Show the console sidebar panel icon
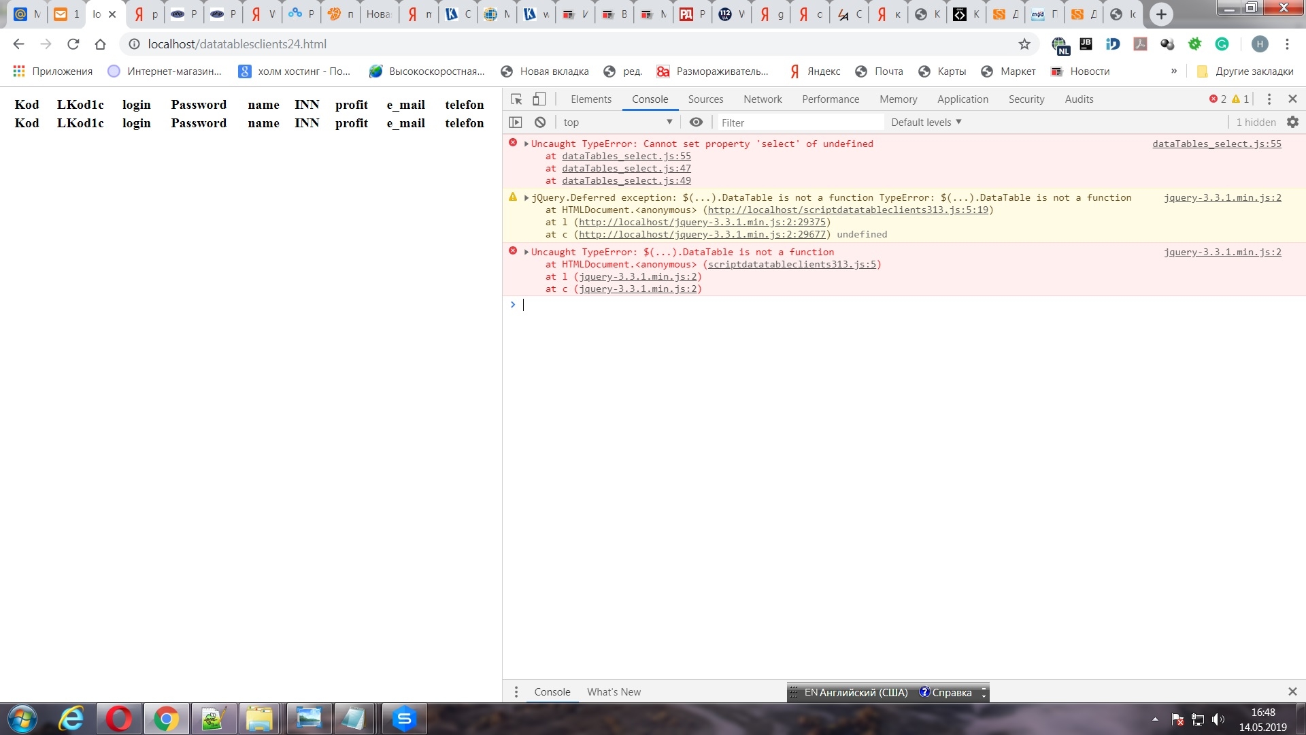The image size is (1306, 735). [x=516, y=122]
